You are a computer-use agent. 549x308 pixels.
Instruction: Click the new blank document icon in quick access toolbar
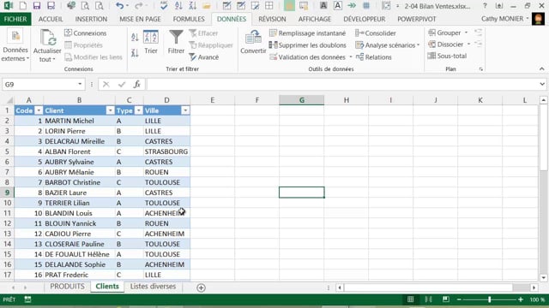(23, 6)
